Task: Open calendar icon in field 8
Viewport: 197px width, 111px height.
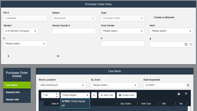Action: click(186, 45)
